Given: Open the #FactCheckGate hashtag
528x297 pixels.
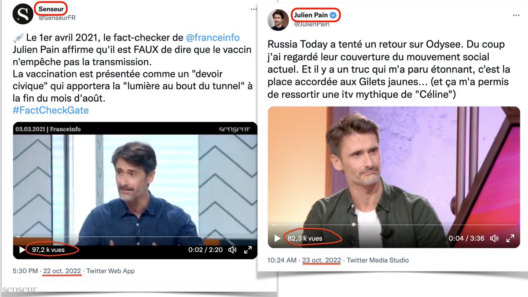Looking at the screenshot, I should (51, 110).
